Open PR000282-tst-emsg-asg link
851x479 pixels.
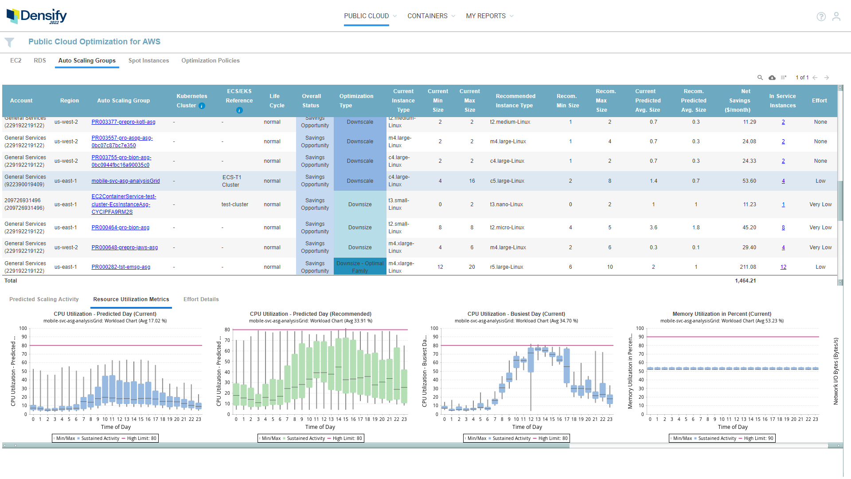tap(121, 267)
